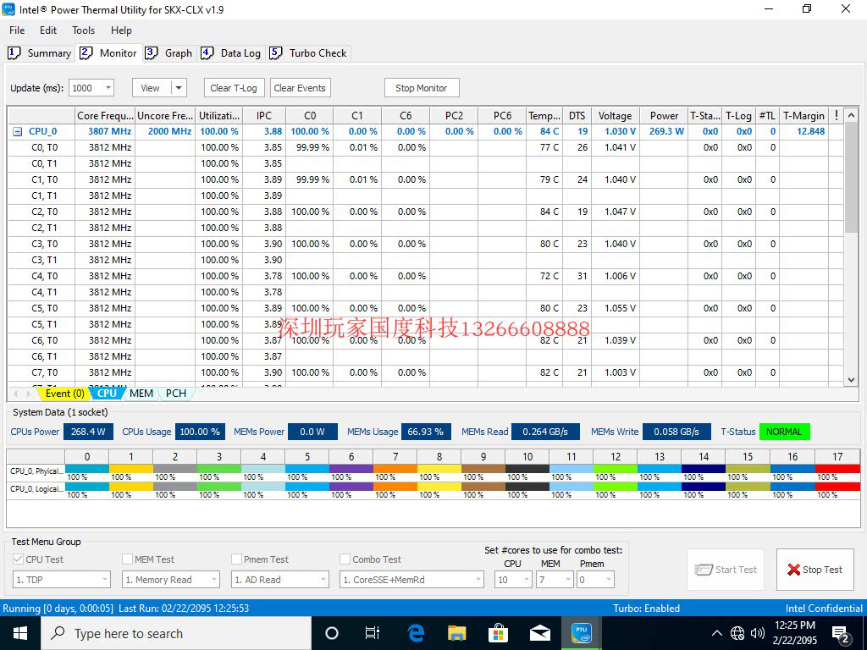Click the numbered 3 icon beside Graph
This screenshot has height=650, width=867.
[x=151, y=53]
